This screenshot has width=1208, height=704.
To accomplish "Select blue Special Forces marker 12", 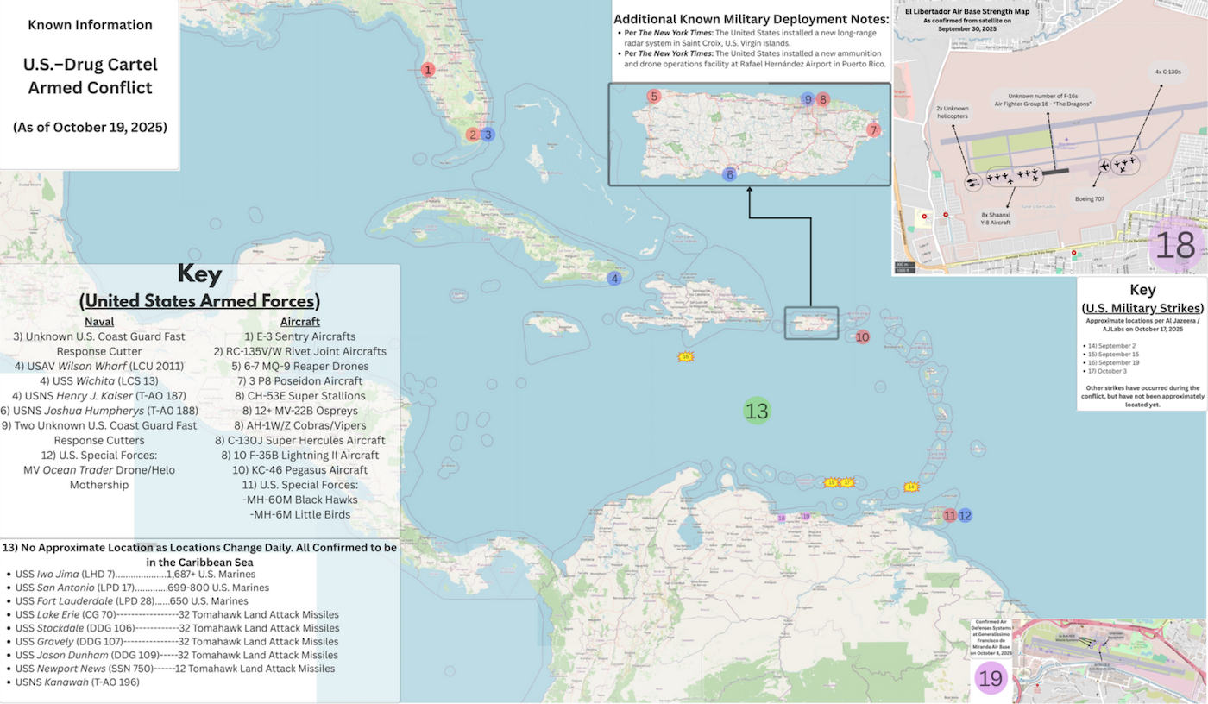I will 965,514.
